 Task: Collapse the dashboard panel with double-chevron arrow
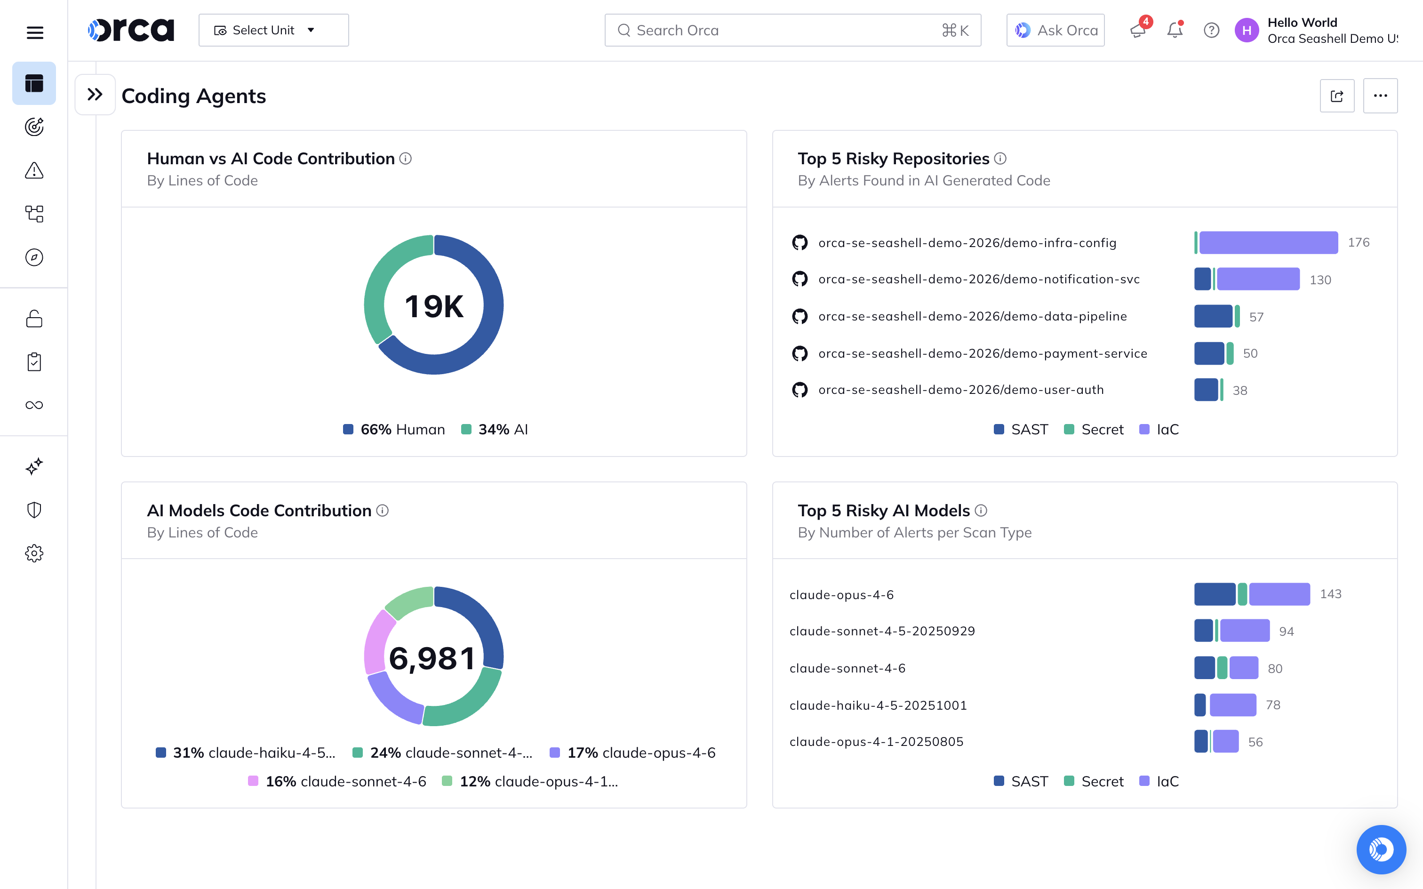pyautogui.click(x=95, y=94)
